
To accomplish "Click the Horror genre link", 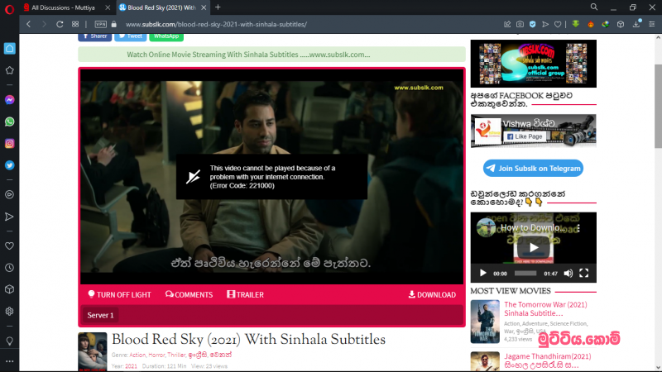I will 156,355.
